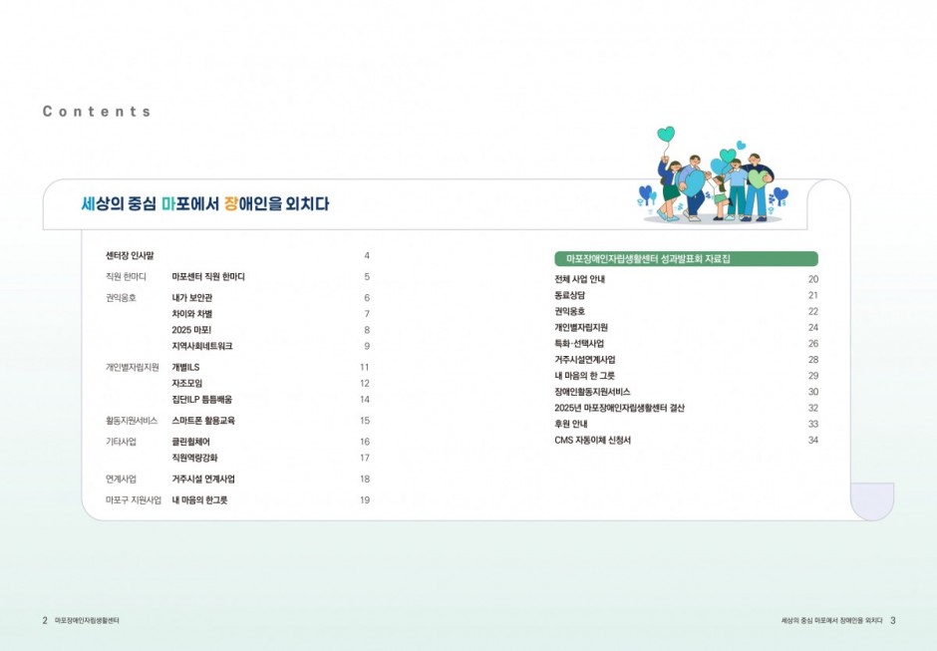Click page number 11 beside '개별ILS'

[365, 367]
